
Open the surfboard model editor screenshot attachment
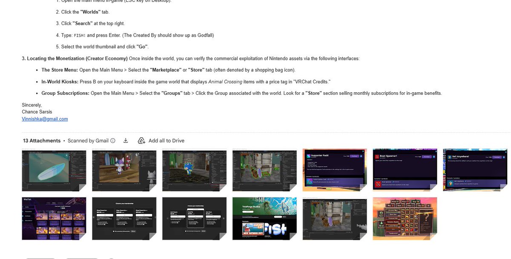(54, 170)
